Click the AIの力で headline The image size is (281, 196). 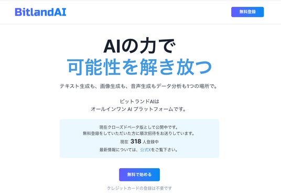[x=139, y=46]
